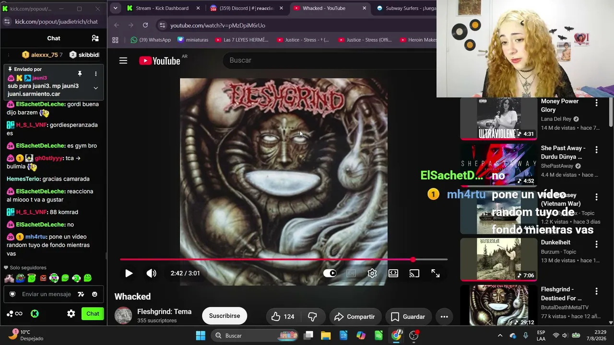Share the video with Compartir
The image size is (614, 345).
tap(355, 317)
